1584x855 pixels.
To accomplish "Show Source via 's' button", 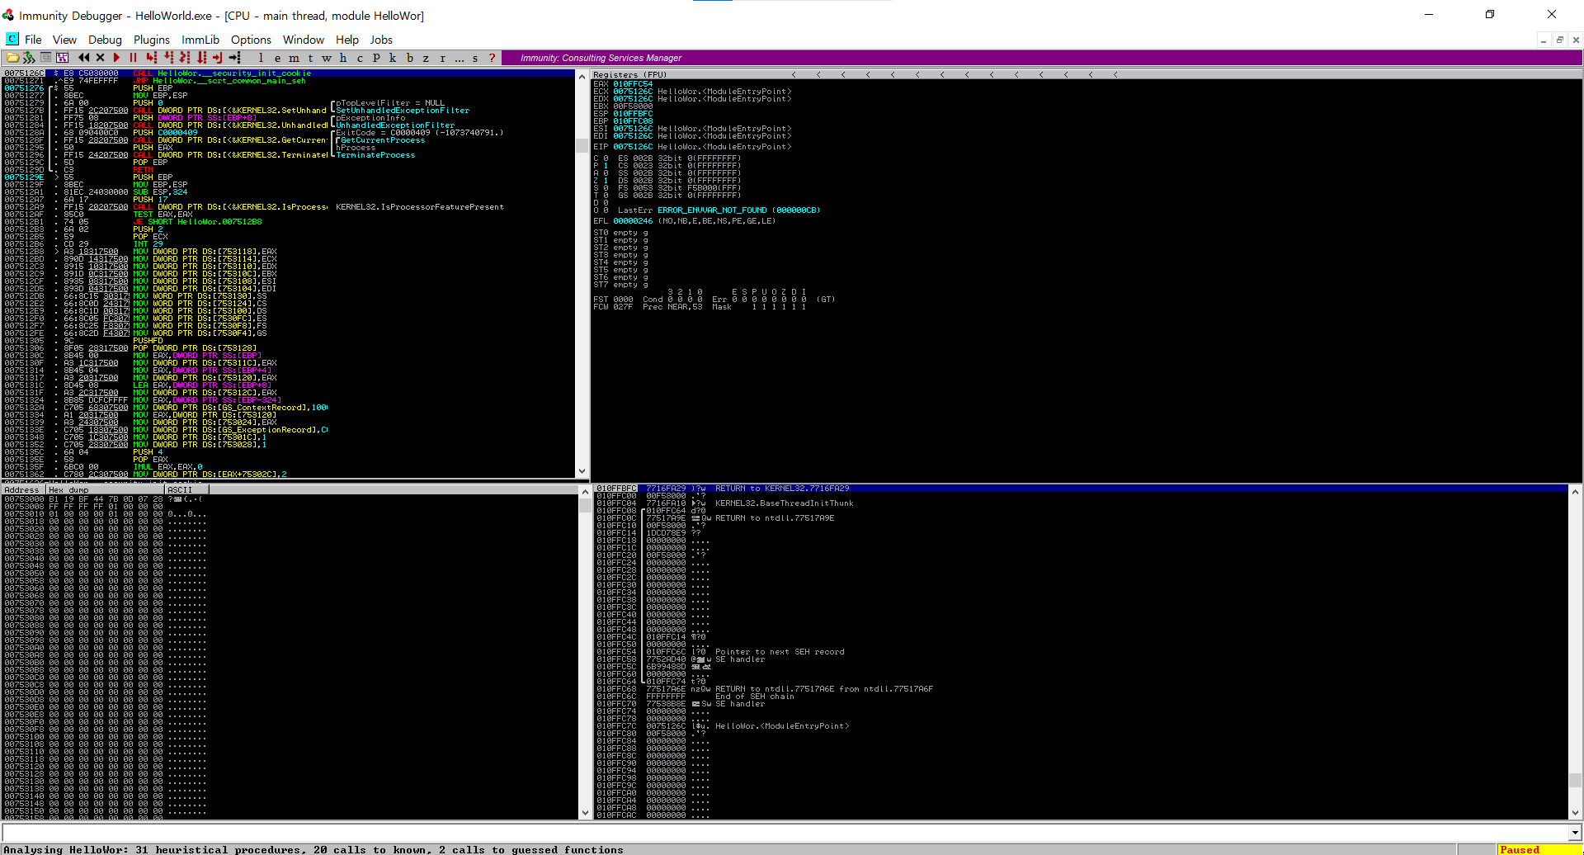I will click(475, 58).
